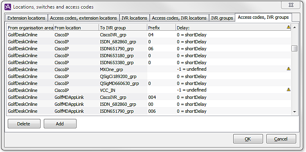This screenshot has height=152, width=306.
Task: Click the vertical scrollbar thumb
Action: tap(294, 49)
